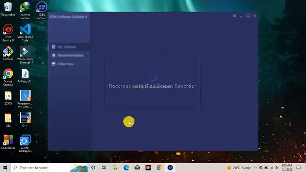Open IObit Picks section in sidebar
The height and width of the screenshot is (172, 306).
tap(69, 64)
